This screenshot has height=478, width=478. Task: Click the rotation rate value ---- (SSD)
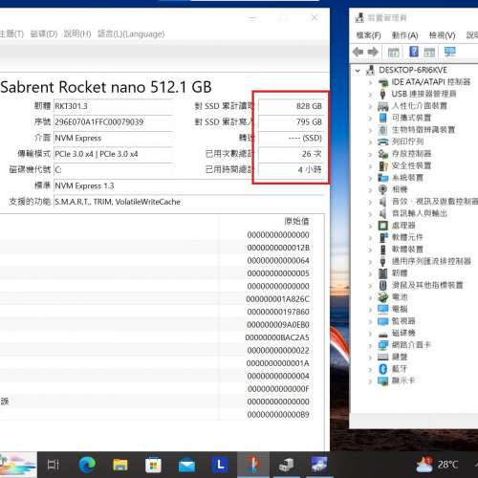pos(291,138)
